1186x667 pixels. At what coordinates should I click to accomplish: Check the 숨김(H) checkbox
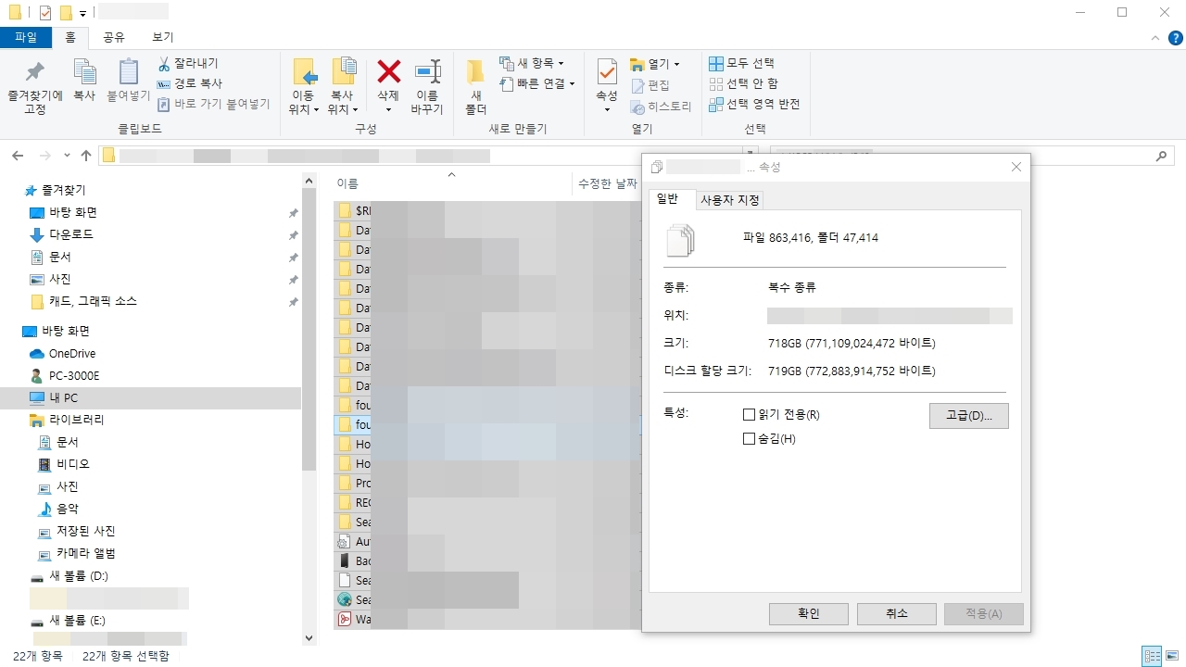click(x=750, y=439)
